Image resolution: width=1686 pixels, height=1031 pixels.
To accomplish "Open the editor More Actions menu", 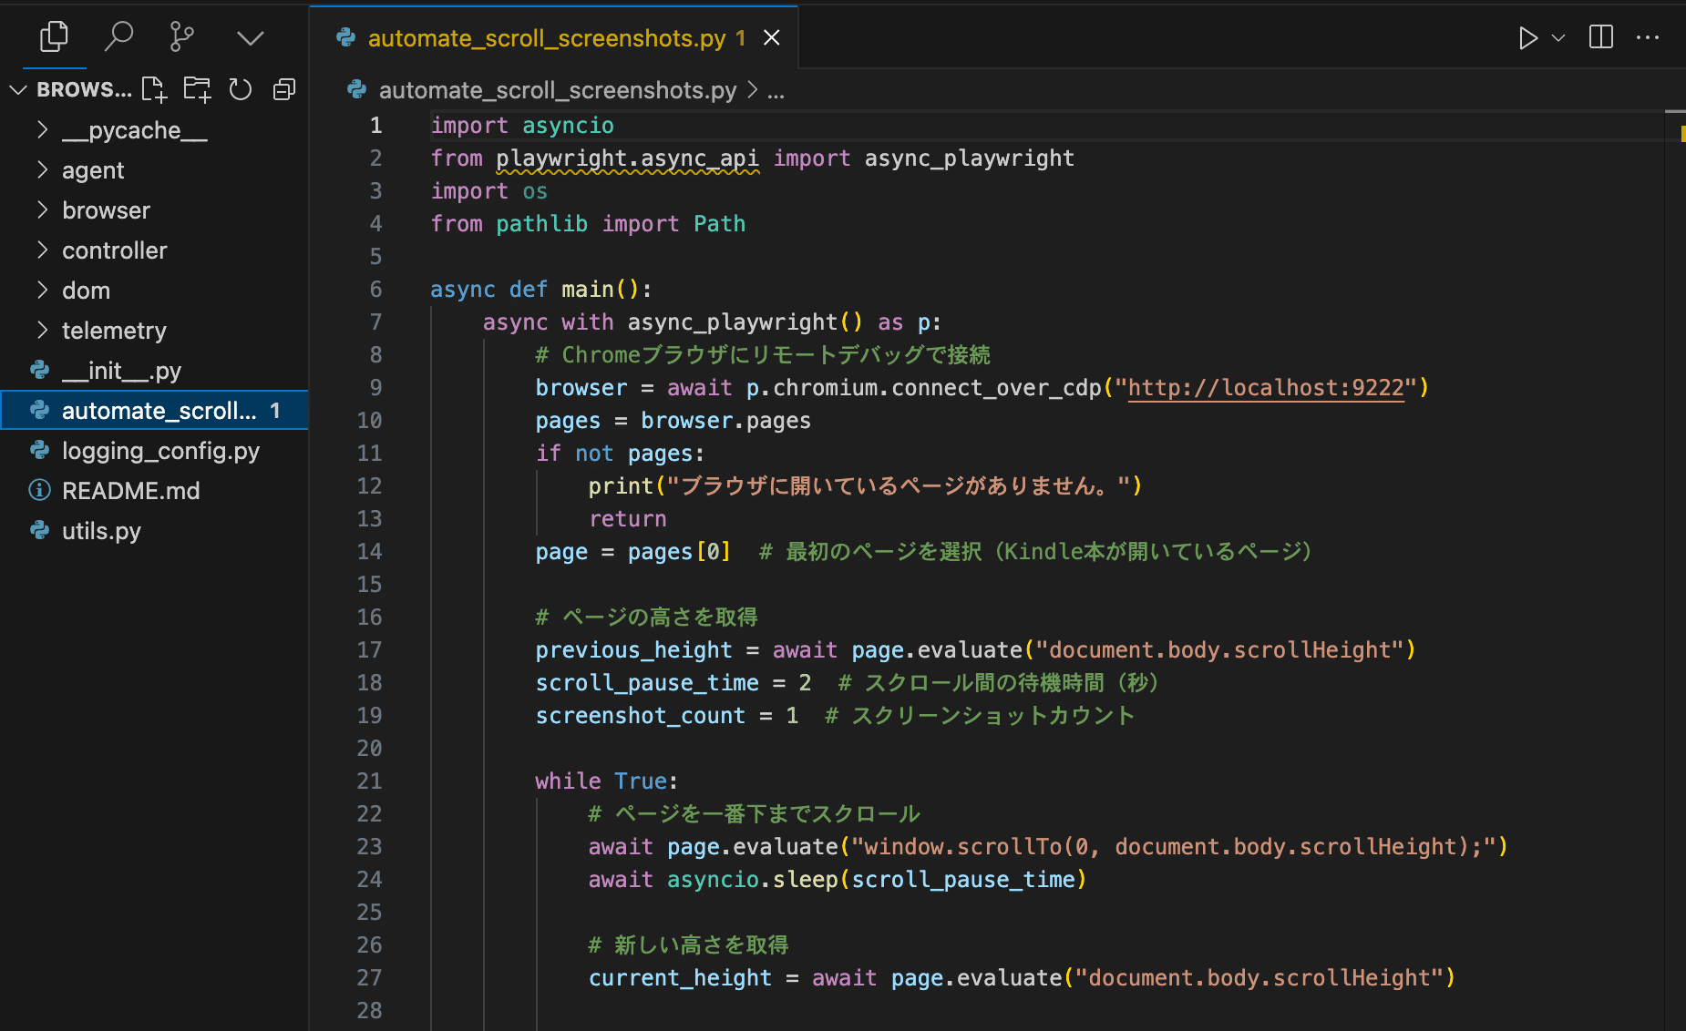I will pos(1648,37).
